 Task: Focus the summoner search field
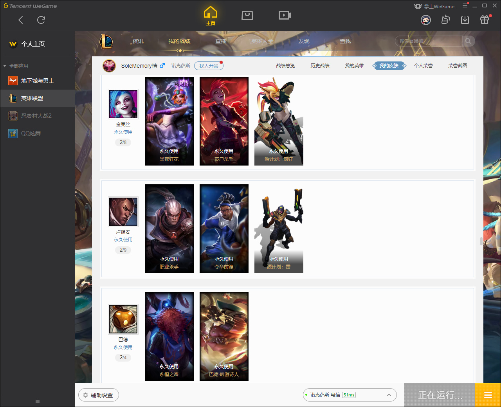pos(429,41)
